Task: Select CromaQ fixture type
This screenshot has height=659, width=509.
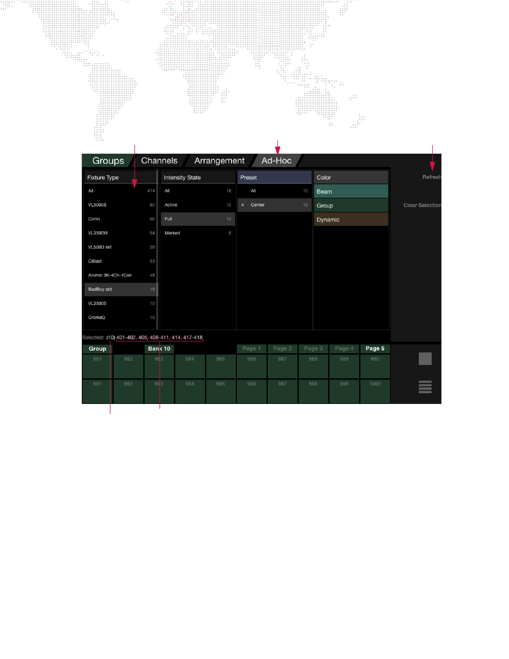Action: pos(121,317)
